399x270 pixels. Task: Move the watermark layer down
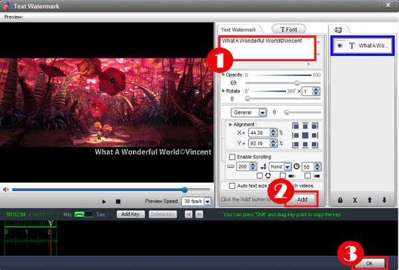[x=384, y=200]
